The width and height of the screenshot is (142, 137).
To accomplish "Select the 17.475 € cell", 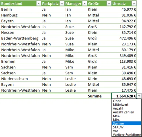I will [x=124, y=90].
